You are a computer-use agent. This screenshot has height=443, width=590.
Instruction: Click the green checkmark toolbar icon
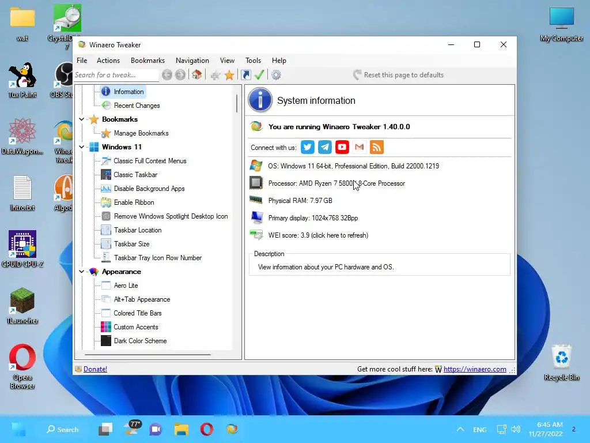click(x=259, y=75)
